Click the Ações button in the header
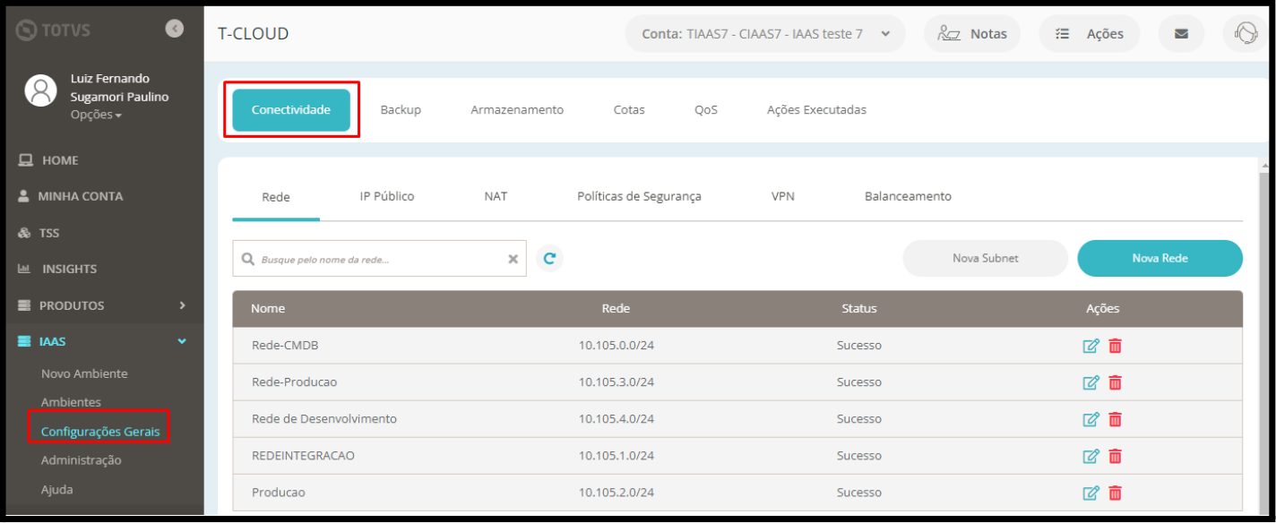1276x523 pixels. click(1090, 34)
